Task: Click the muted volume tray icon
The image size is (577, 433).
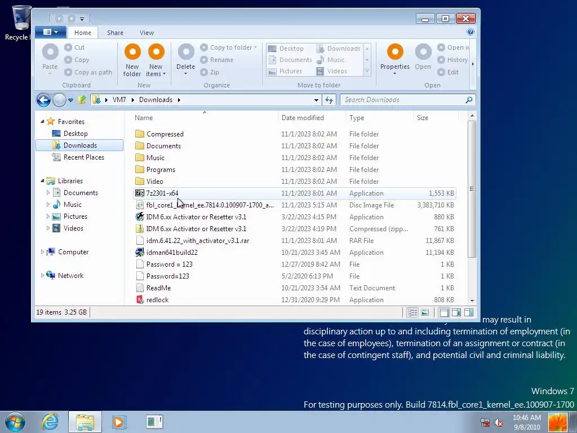Action: tap(499, 423)
